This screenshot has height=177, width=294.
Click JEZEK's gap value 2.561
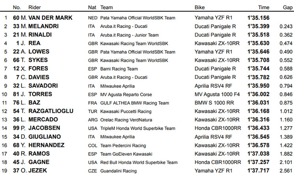tap(286, 171)
